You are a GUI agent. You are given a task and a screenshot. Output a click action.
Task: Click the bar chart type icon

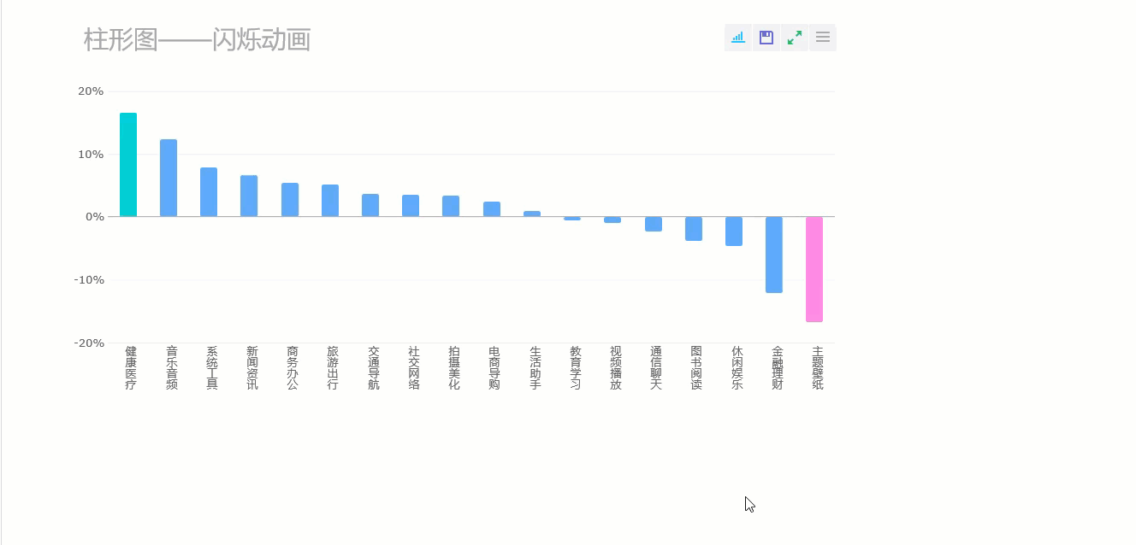[738, 38]
